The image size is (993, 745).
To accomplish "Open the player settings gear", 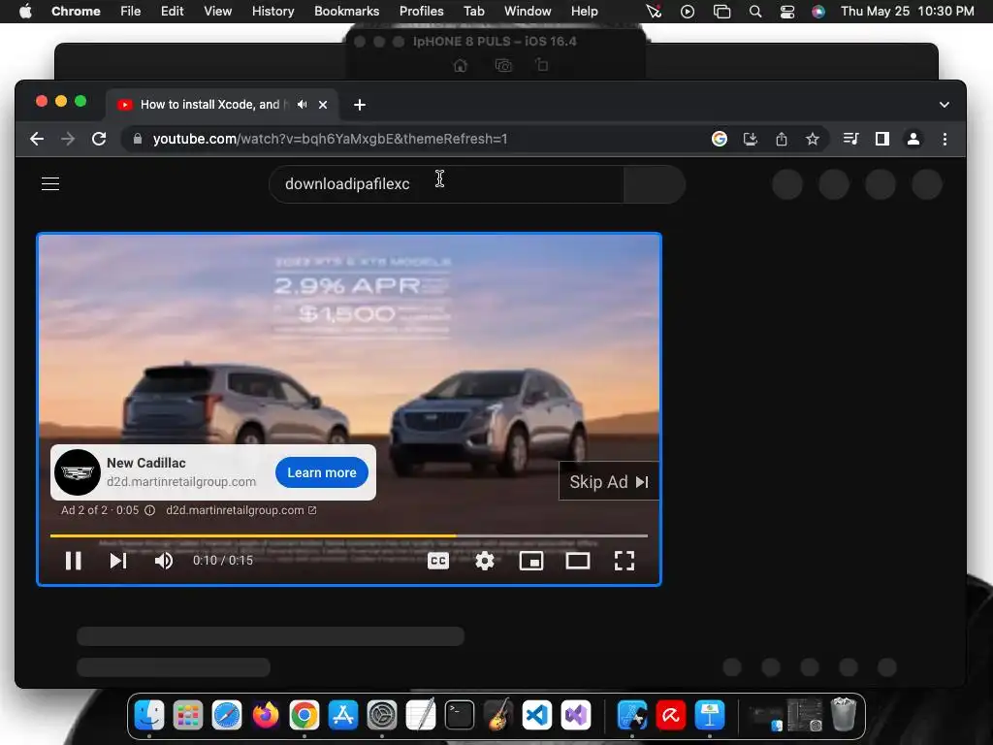I will pyautogui.click(x=485, y=561).
